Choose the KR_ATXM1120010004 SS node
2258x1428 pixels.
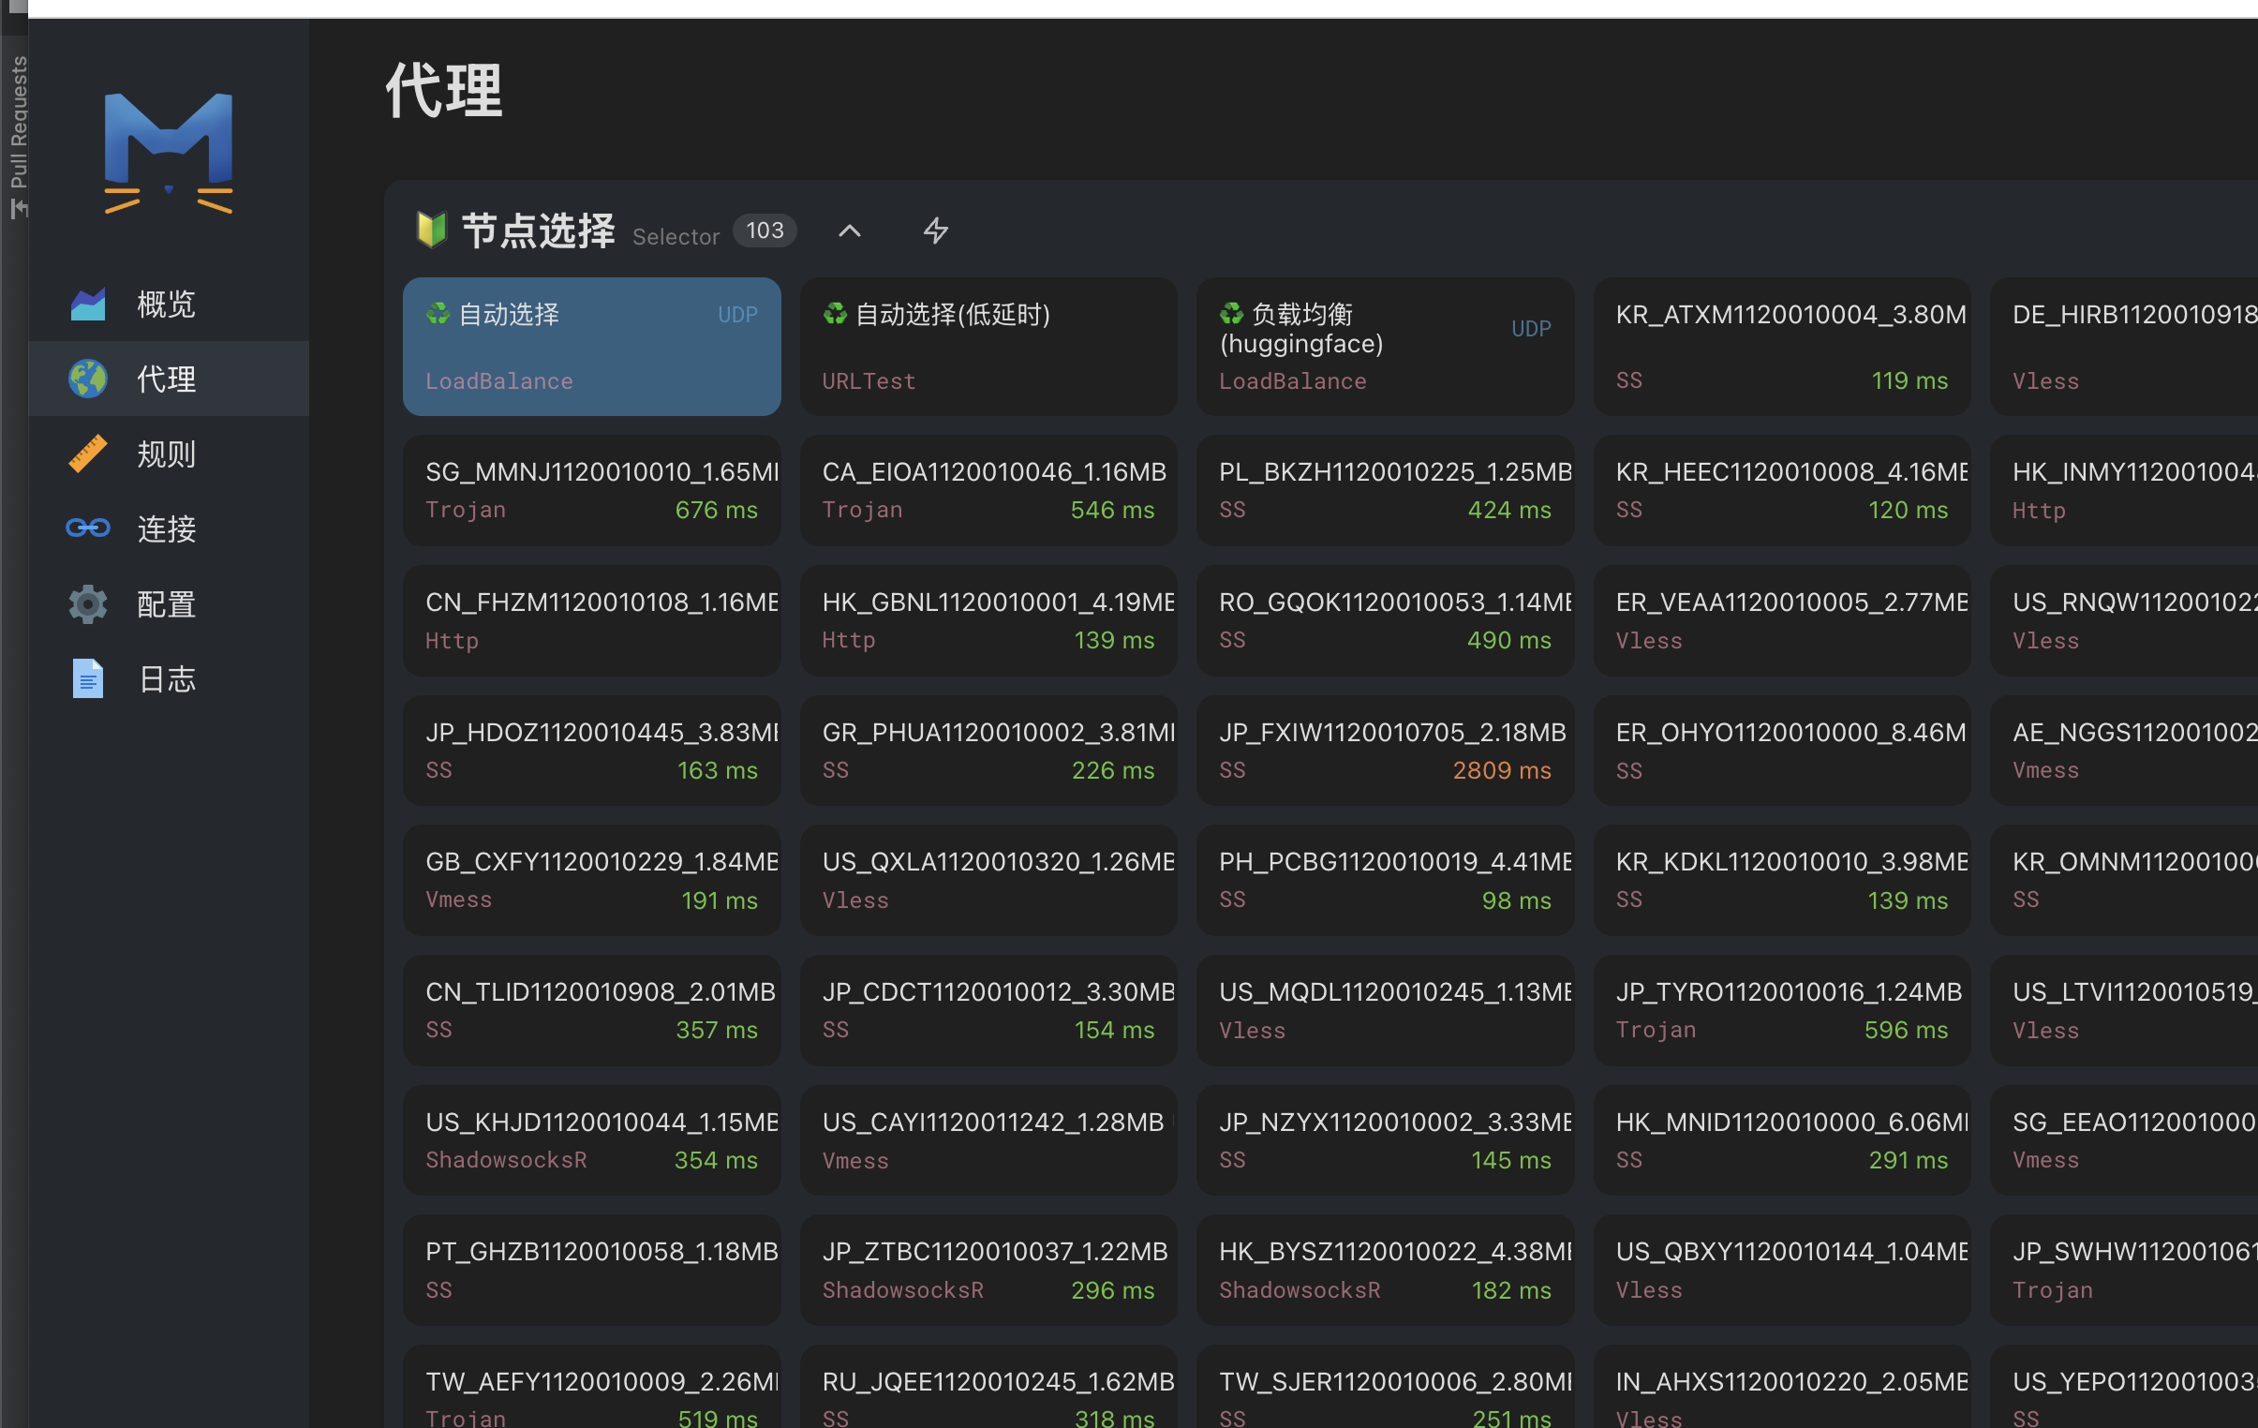click(x=1781, y=346)
